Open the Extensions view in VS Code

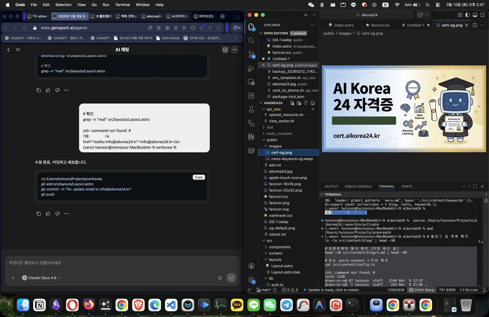click(251, 96)
